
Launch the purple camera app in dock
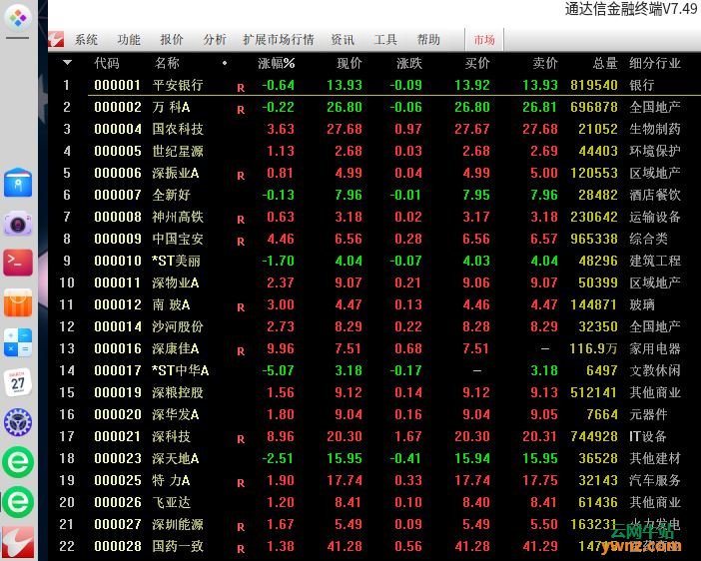click(x=18, y=223)
